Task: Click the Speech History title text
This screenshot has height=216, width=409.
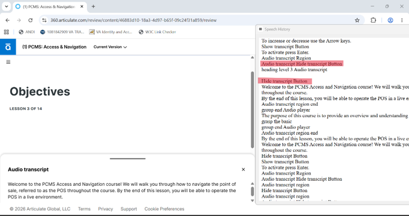Action: pyautogui.click(x=277, y=29)
